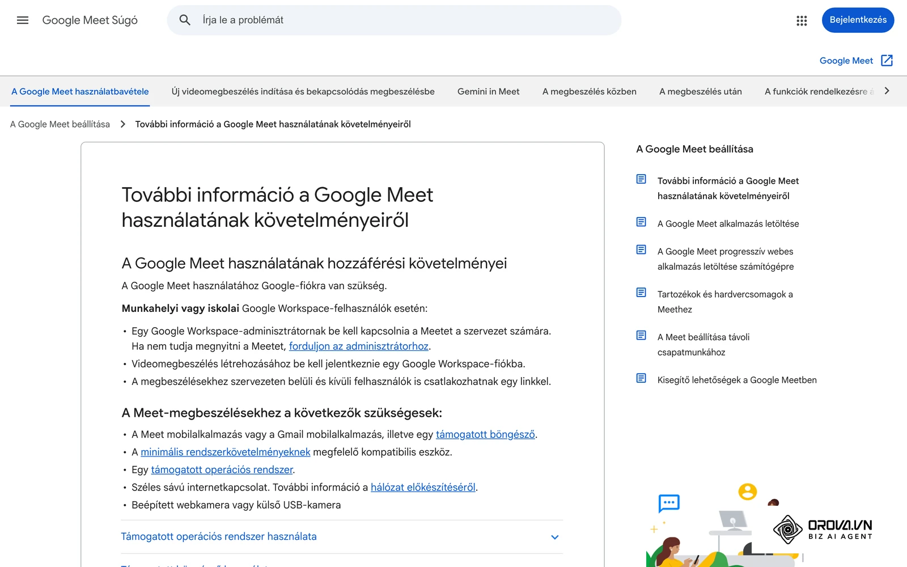Screen dimensions: 907x567
Task: Open A megbeszélés közben tab
Action: (x=590, y=91)
